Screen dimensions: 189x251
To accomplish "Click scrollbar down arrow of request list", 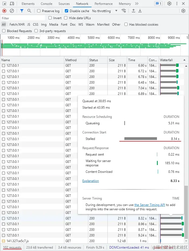I will [x=186, y=241].
